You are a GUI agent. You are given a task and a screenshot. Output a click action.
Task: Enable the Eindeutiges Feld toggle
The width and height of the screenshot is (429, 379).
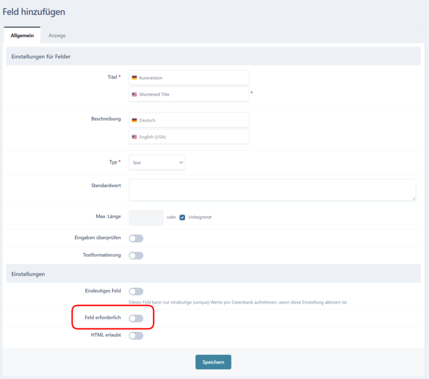tap(136, 292)
